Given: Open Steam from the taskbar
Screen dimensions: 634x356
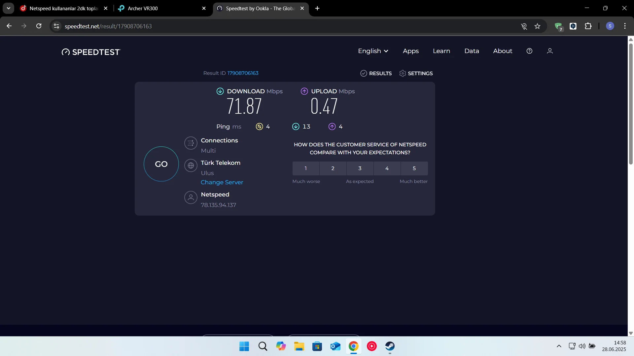Looking at the screenshot, I should click(390, 346).
